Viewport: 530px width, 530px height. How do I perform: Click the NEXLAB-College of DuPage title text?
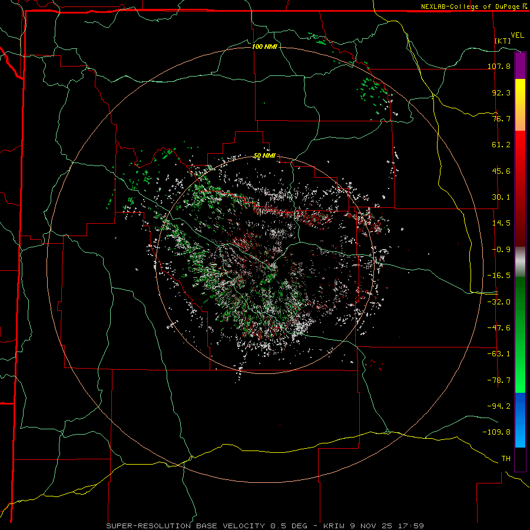(x=470, y=6)
